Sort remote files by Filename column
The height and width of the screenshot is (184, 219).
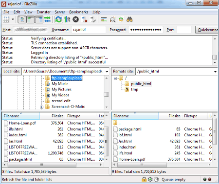tap(135, 116)
